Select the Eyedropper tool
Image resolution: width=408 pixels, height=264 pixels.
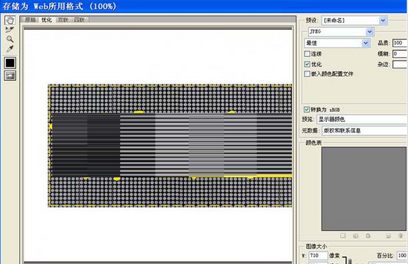[10, 49]
